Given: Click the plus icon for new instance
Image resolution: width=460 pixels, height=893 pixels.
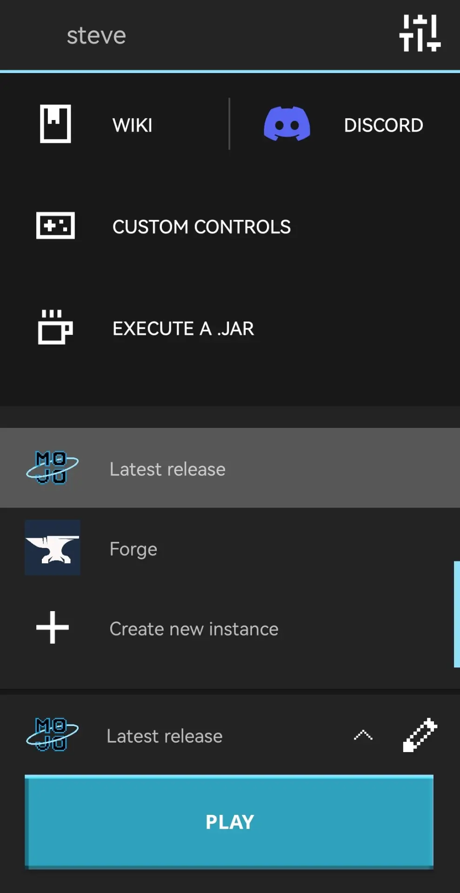Looking at the screenshot, I should tap(53, 627).
